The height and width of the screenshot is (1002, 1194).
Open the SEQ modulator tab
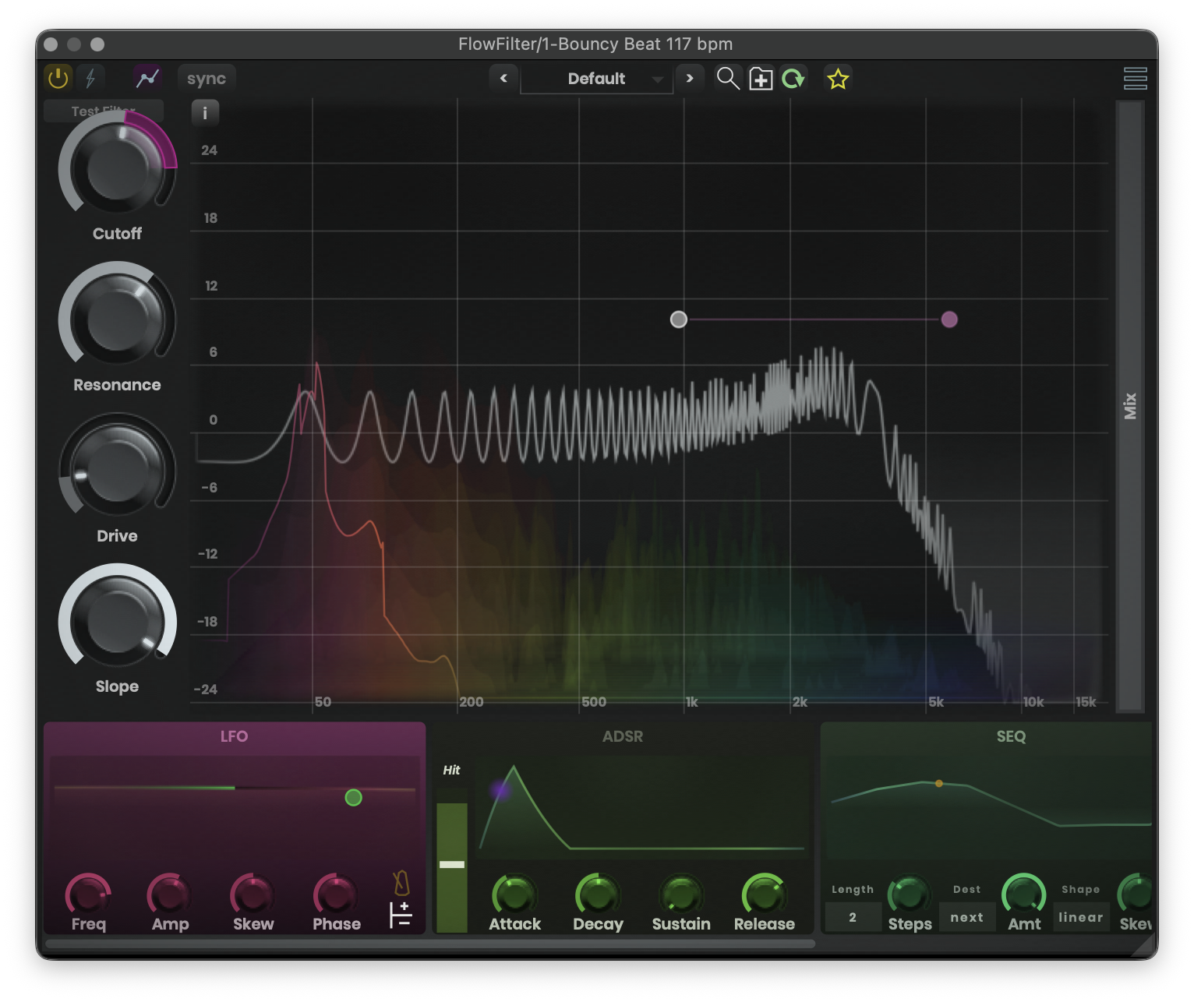(1011, 736)
